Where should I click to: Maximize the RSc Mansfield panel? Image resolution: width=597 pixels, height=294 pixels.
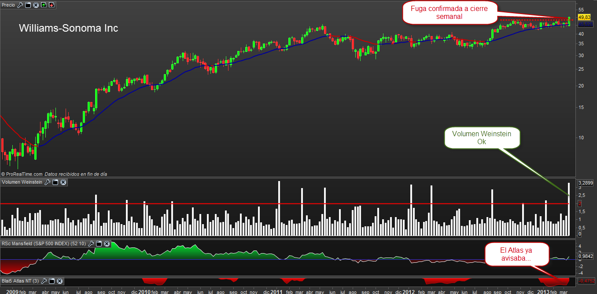99,243
